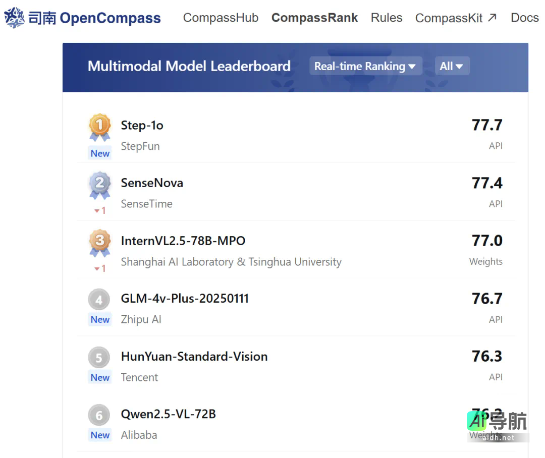Open the GLM-4v-Plus-20250111 entry

pos(185,298)
